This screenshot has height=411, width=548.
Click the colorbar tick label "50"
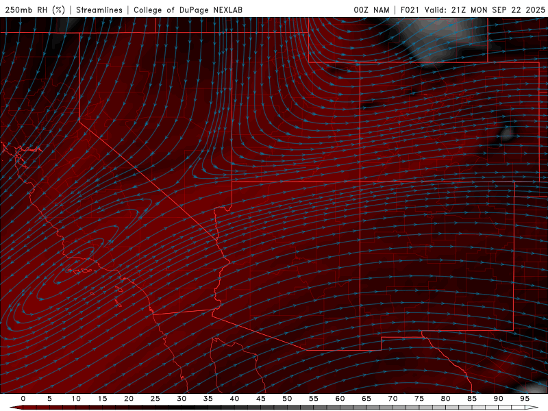(x=287, y=399)
